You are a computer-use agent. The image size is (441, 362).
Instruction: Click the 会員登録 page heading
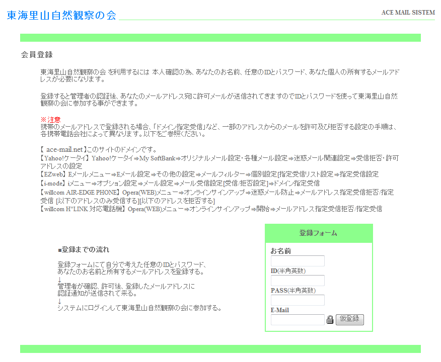pyautogui.click(x=37, y=55)
